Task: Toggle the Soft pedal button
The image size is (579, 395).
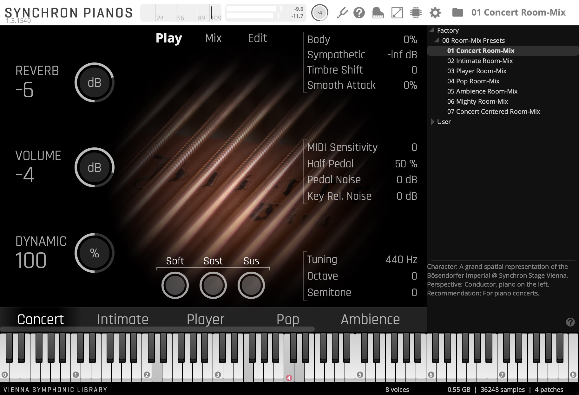Action: click(175, 285)
